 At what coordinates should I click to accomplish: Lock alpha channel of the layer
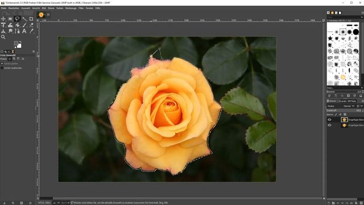click(x=345, y=114)
